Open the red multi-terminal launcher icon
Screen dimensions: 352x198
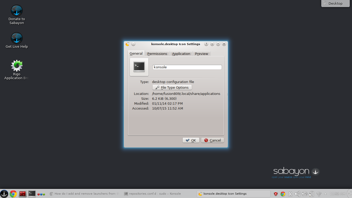[23, 194]
